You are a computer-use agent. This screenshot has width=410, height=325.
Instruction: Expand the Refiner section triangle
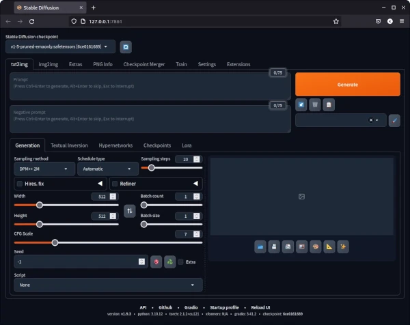195,184
